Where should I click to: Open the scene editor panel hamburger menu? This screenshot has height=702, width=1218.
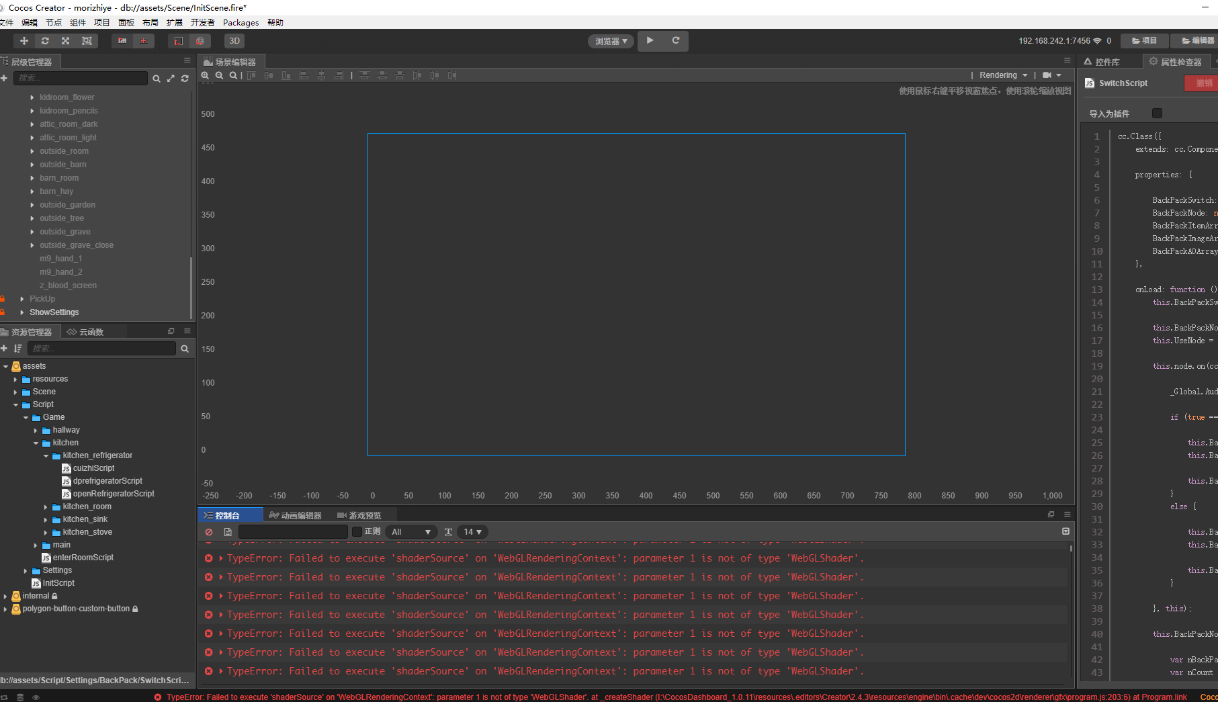click(1067, 60)
